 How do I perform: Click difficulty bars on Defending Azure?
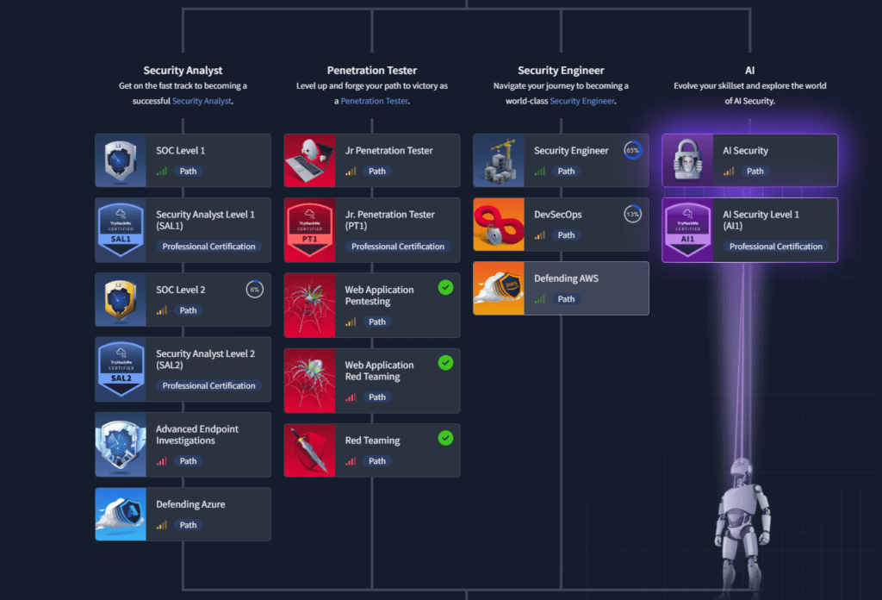click(x=162, y=525)
